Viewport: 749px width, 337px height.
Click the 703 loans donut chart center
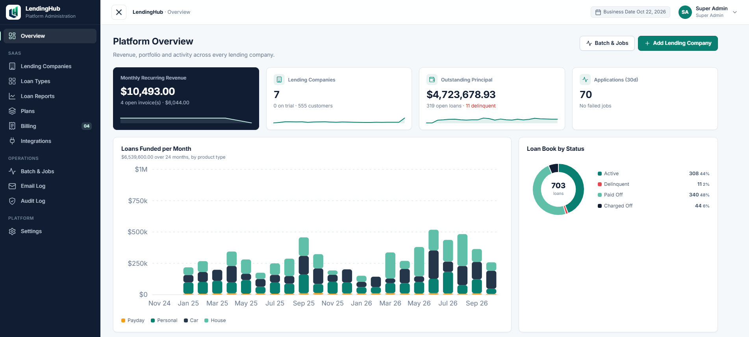pyautogui.click(x=558, y=189)
